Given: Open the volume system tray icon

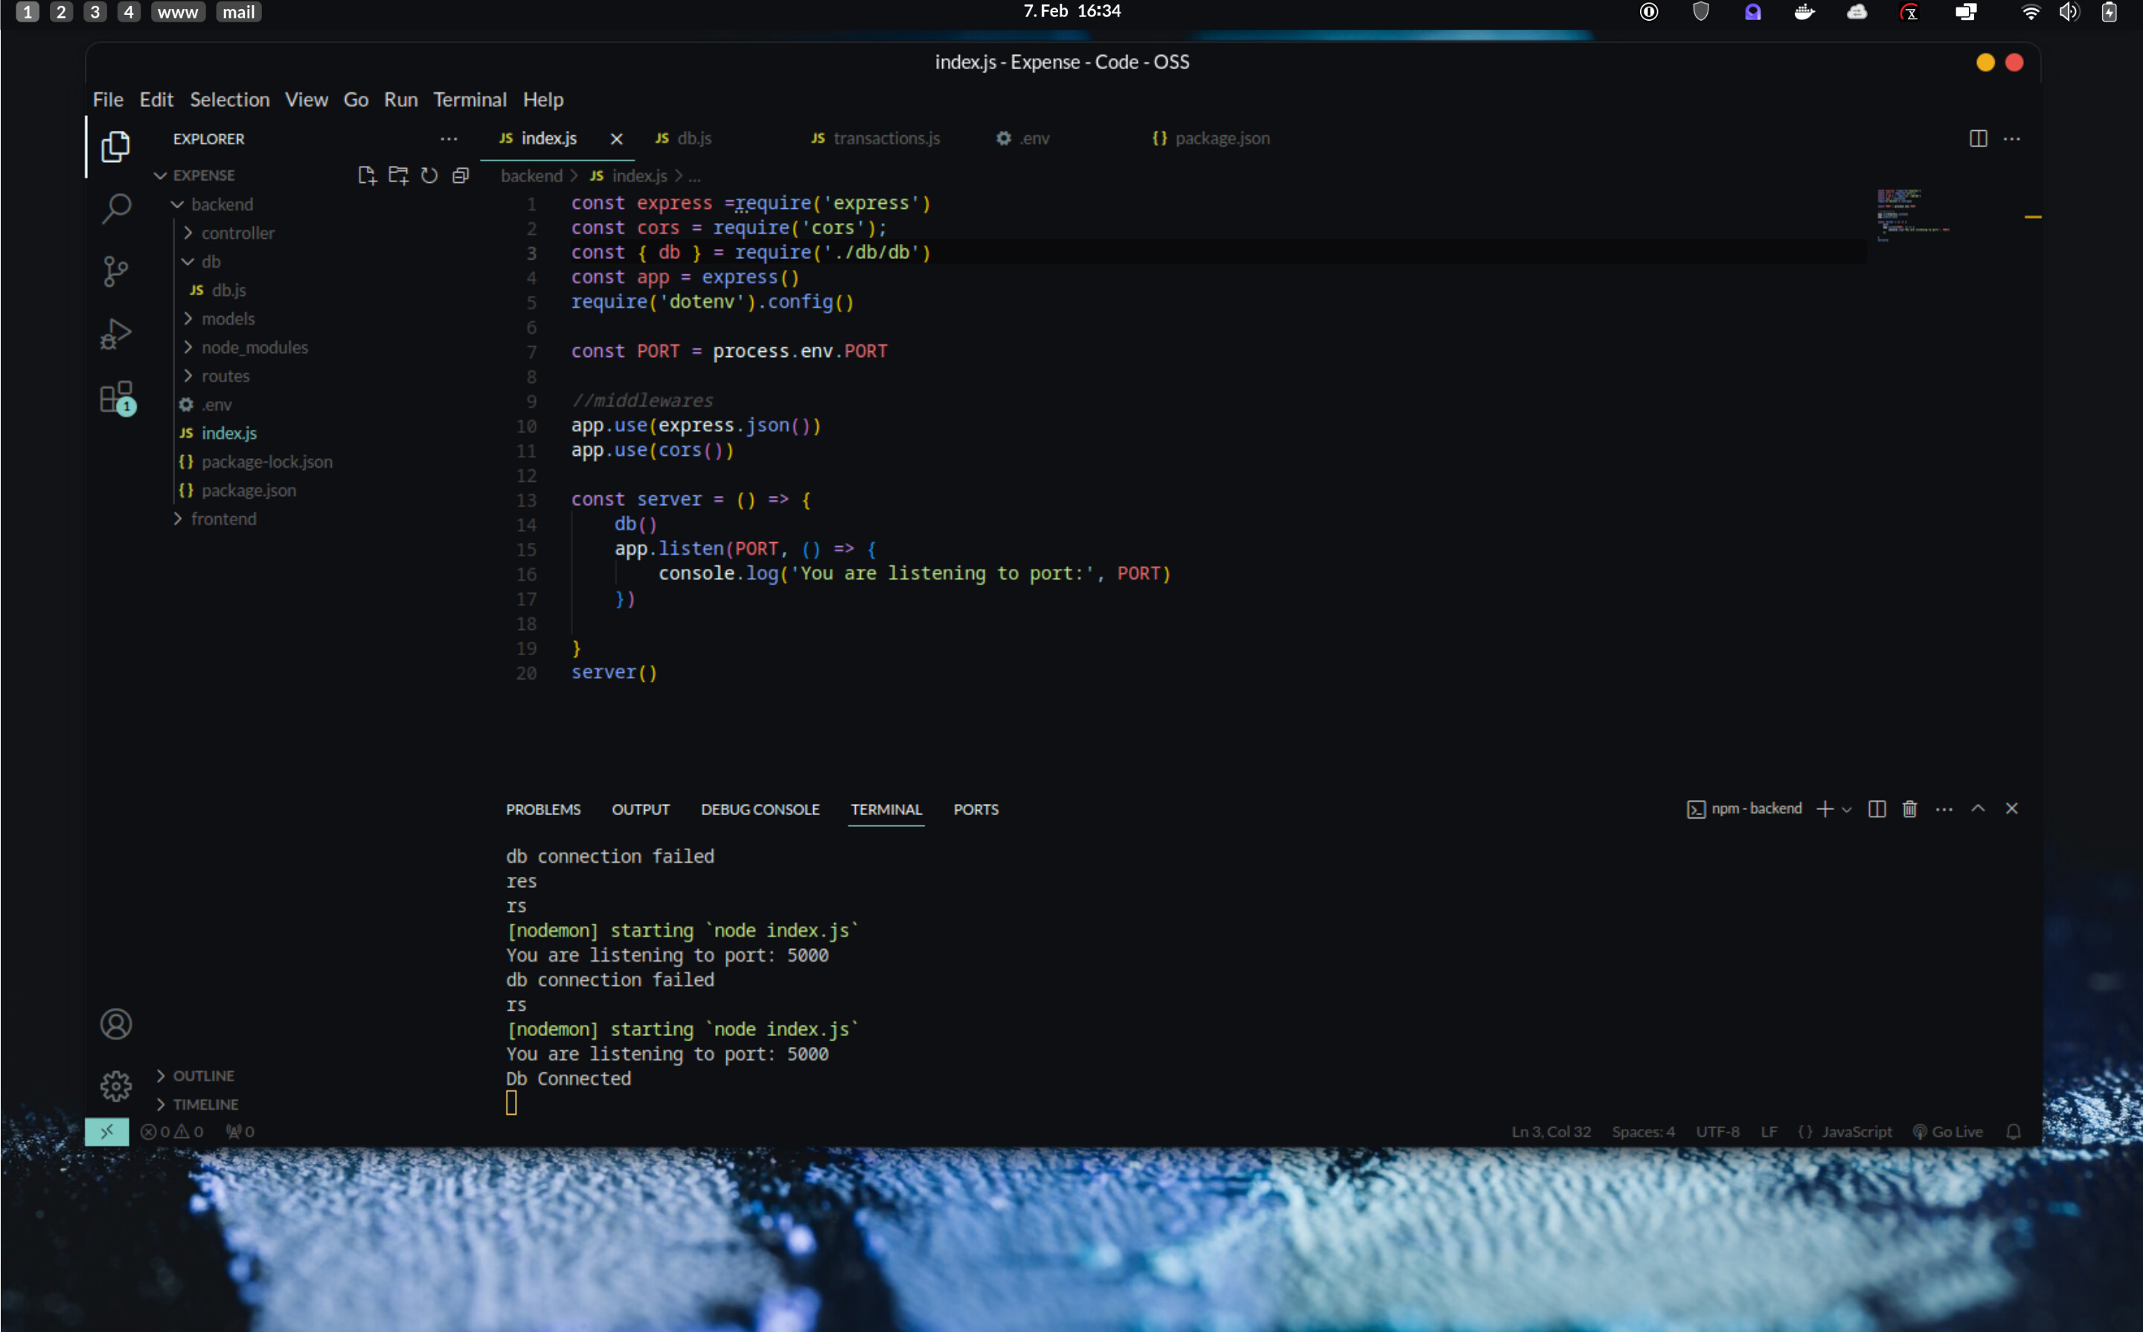Looking at the screenshot, I should click(2069, 11).
